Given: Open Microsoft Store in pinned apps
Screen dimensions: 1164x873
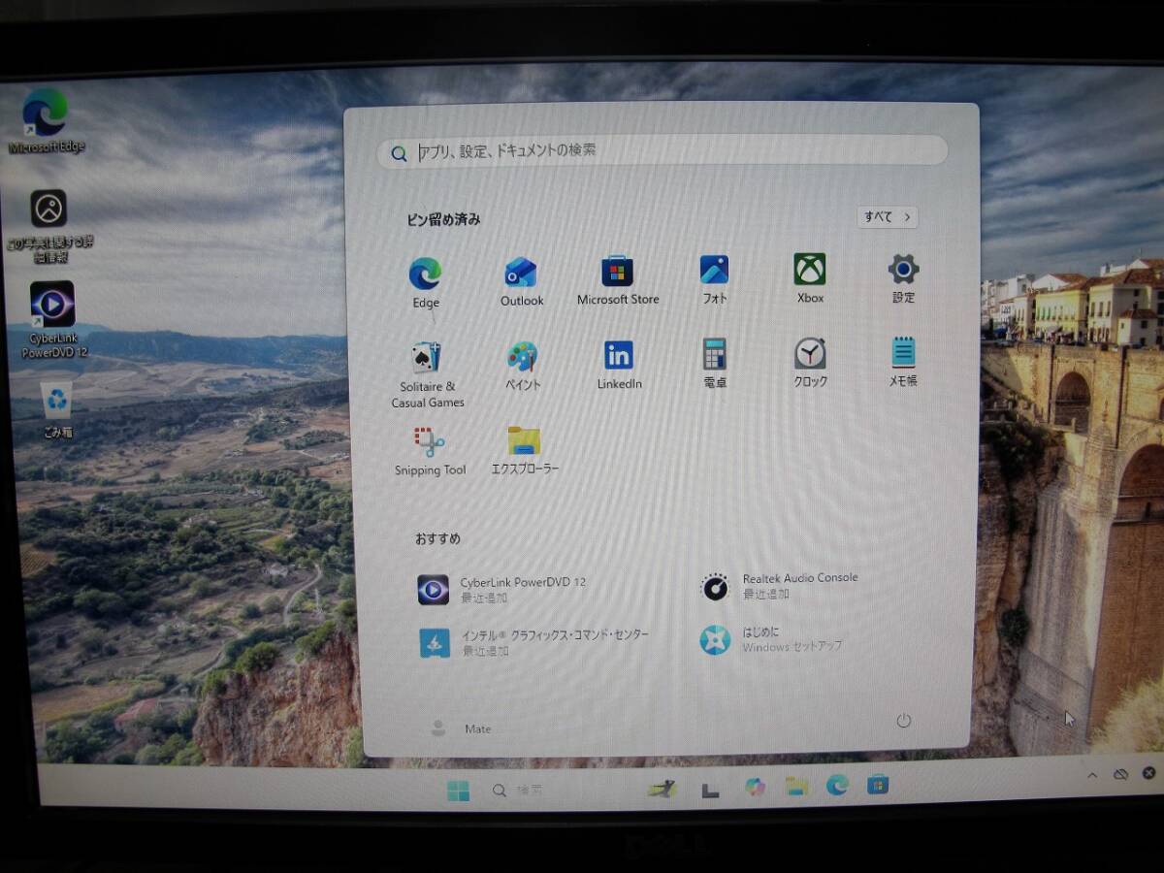Looking at the screenshot, I should [618, 280].
